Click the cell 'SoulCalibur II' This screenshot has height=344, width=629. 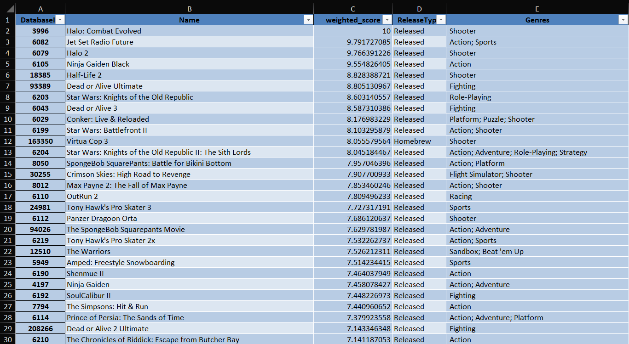click(x=190, y=295)
